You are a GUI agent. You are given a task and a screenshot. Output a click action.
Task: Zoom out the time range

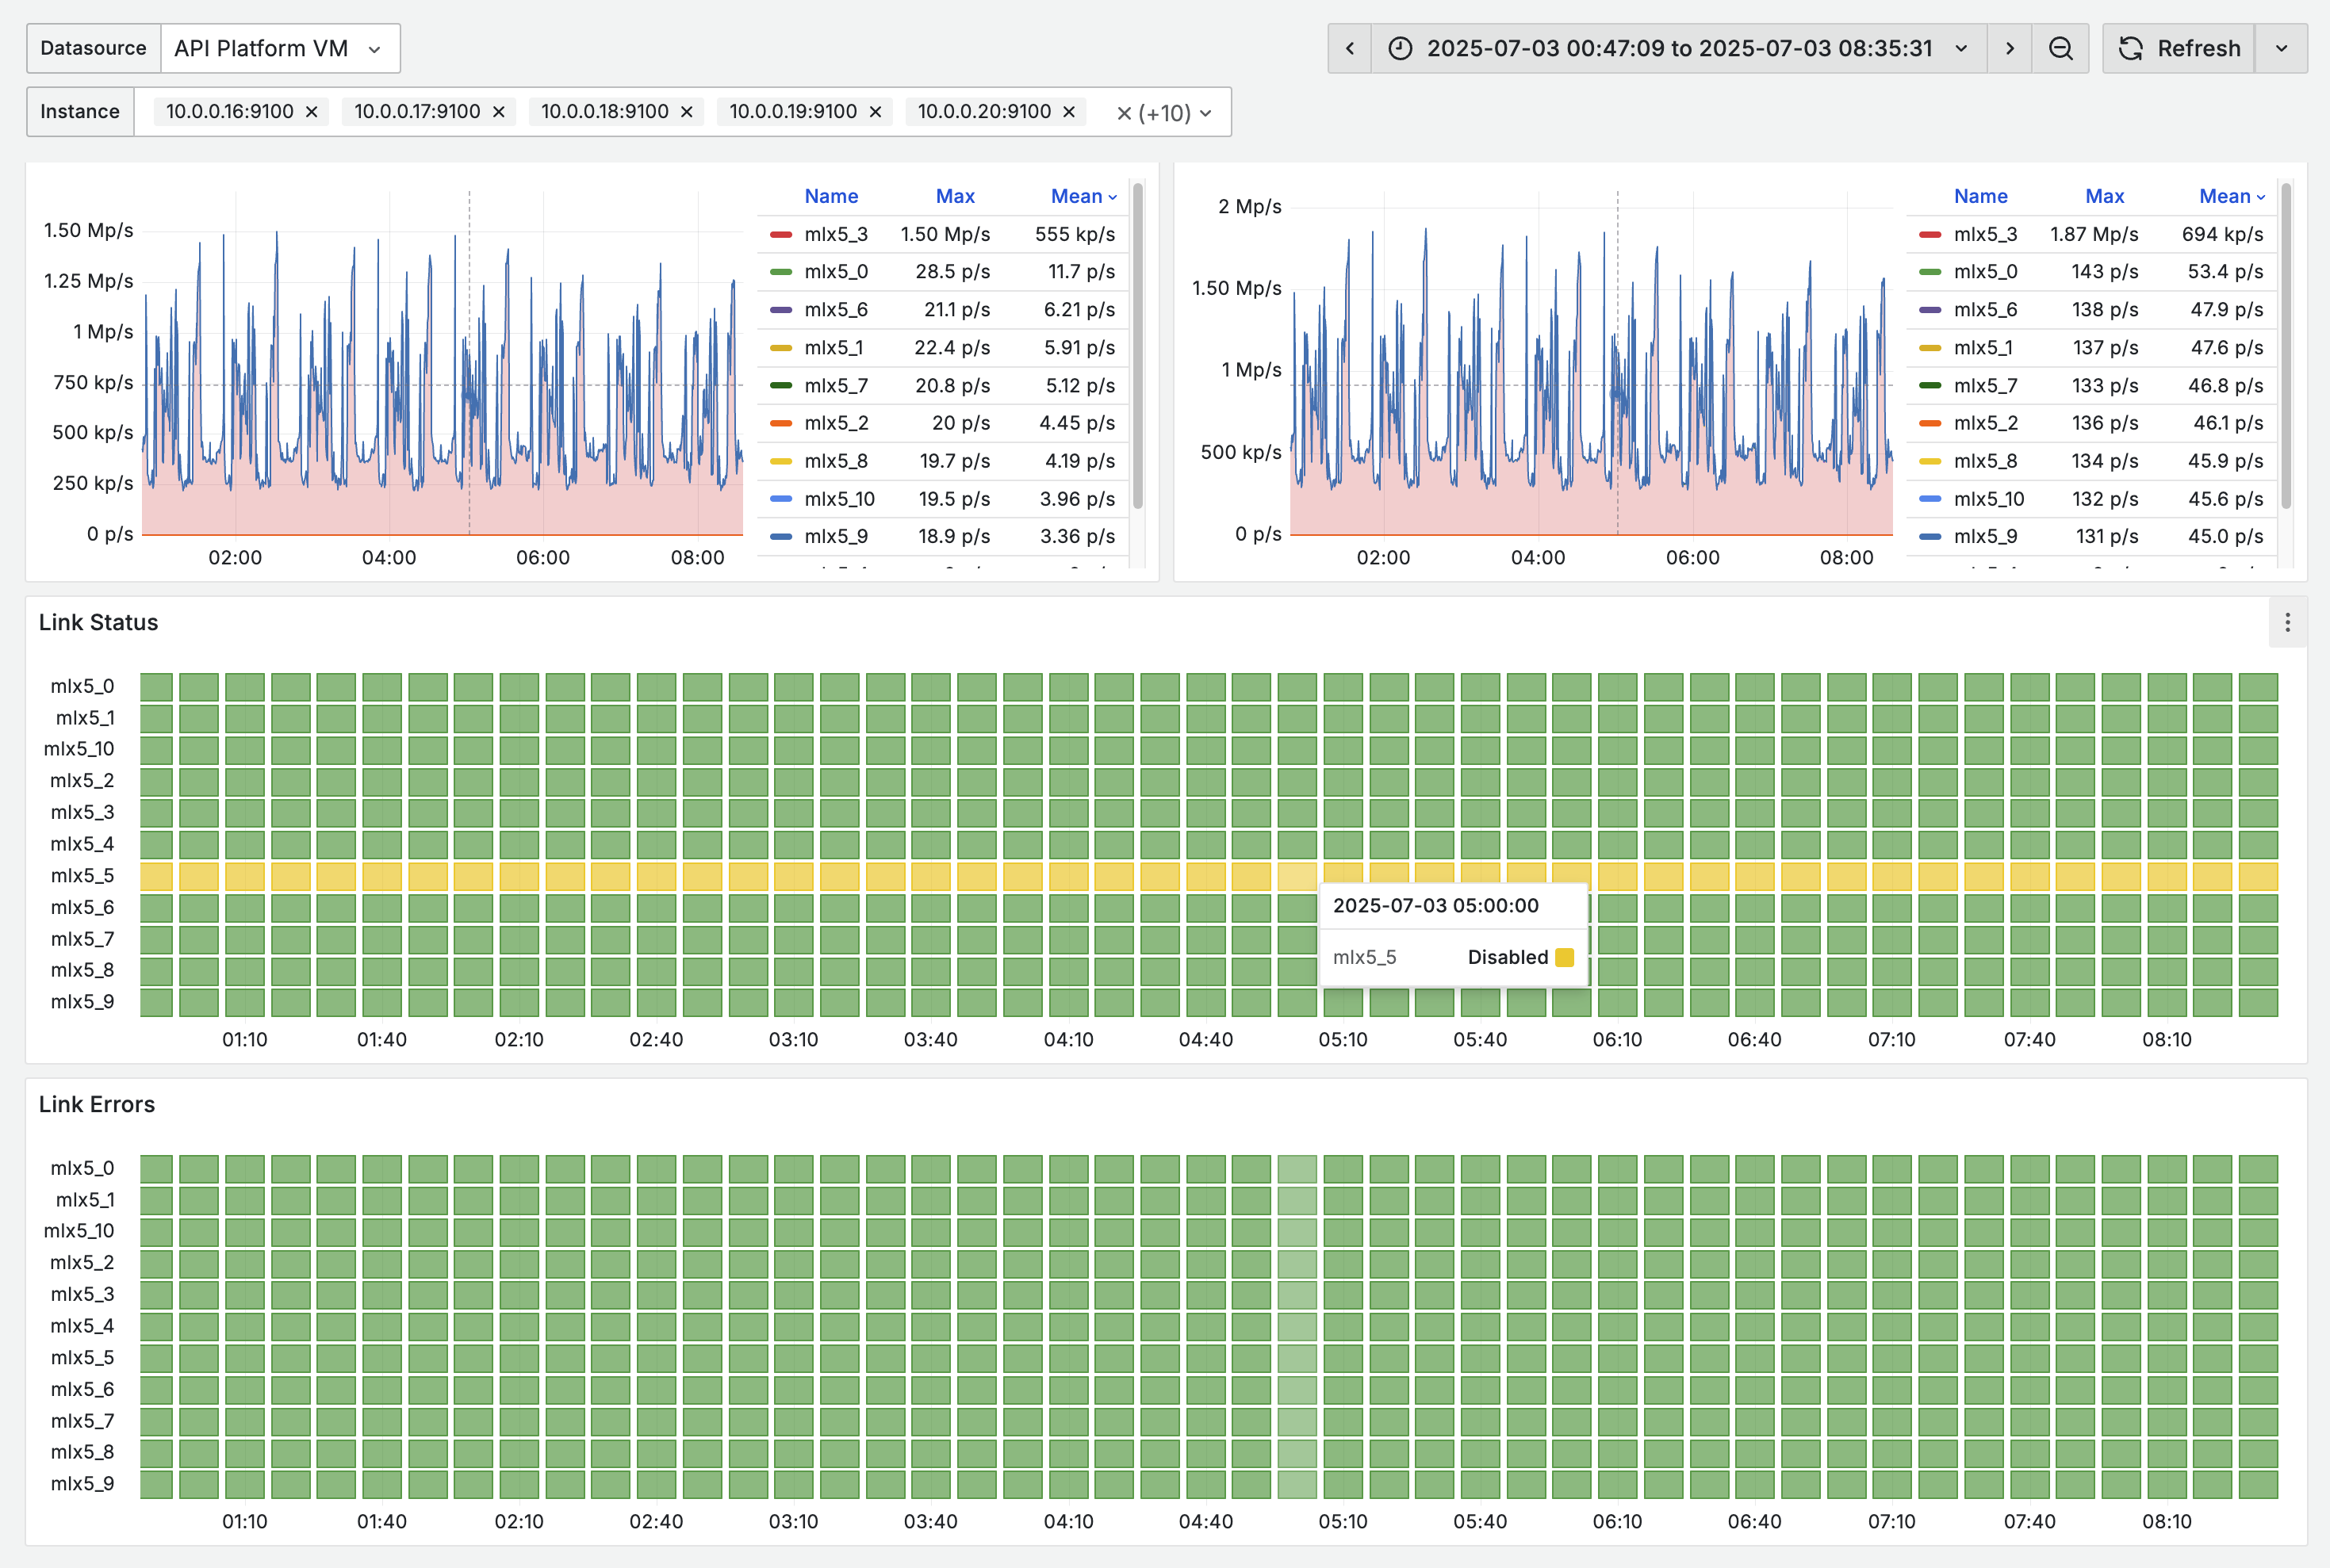(2060, 48)
